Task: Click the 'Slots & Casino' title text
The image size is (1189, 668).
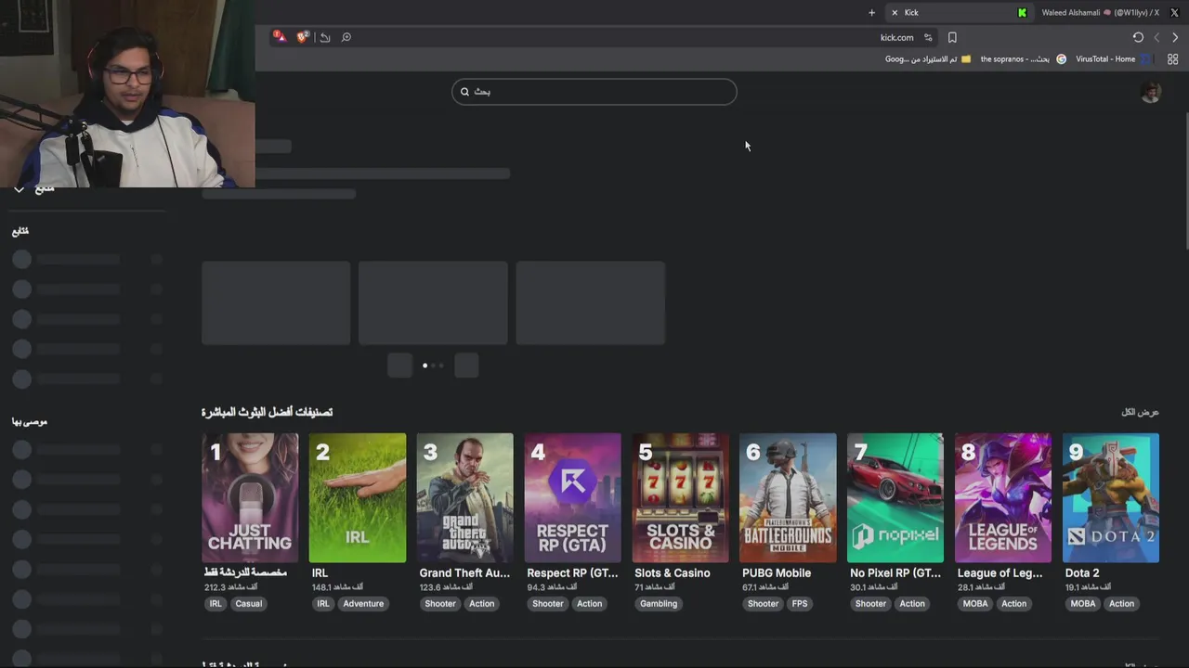Action: (673, 572)
